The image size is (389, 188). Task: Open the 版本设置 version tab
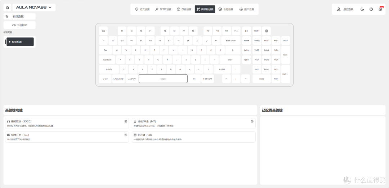[x=247, y=9]
